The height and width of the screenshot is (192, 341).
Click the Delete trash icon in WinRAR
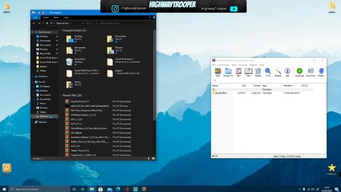pos(258,73)
